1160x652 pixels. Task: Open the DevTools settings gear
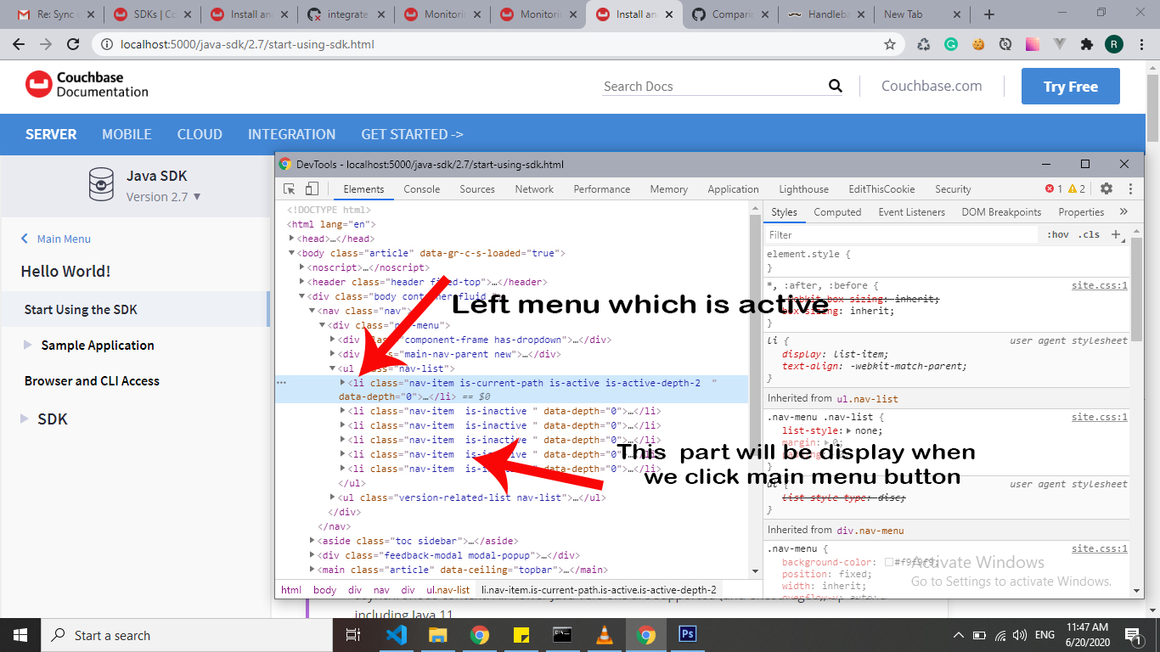[1107, 189]
